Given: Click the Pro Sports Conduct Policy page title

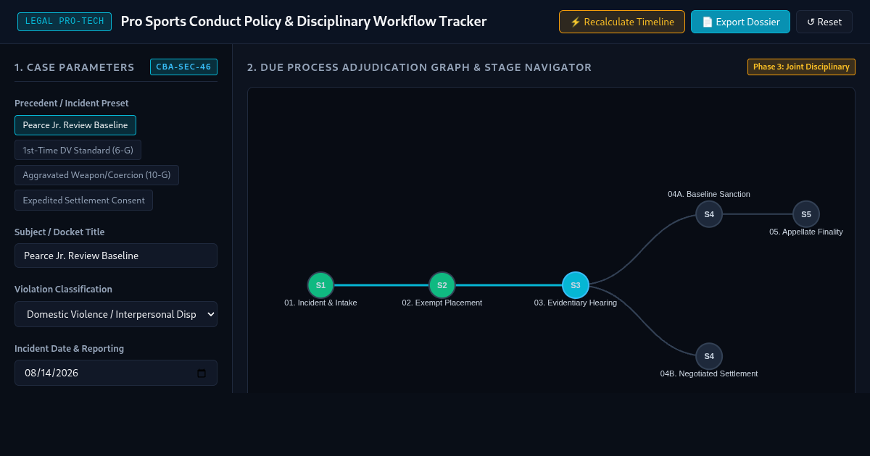Looking at the screenshot, I should click(x=304, y=21).
